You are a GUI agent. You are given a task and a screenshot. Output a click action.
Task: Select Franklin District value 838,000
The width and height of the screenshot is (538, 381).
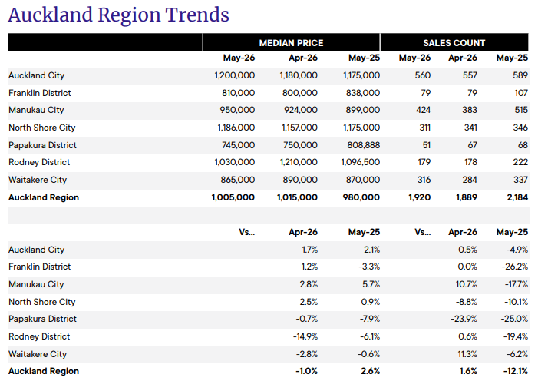click(x=363, y=93)
